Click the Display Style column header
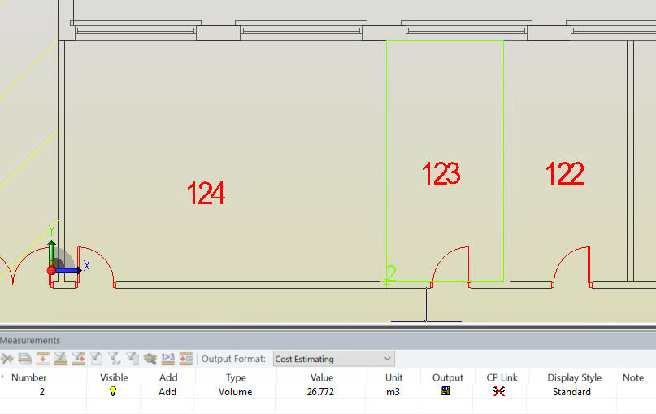The width and height of the screenshot is (656, 414). click(574, 377)
